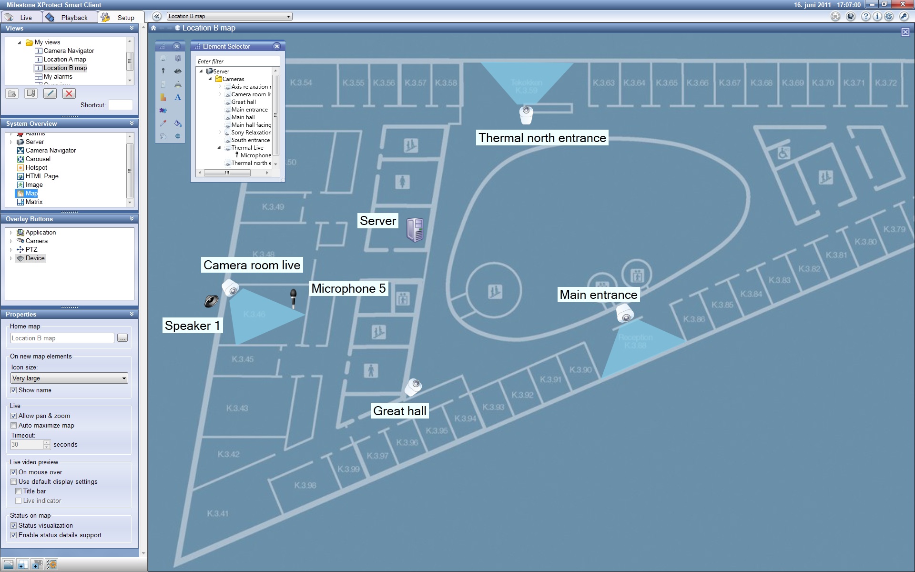
Task: Open the options gear icon
Action: pos(889,16)
